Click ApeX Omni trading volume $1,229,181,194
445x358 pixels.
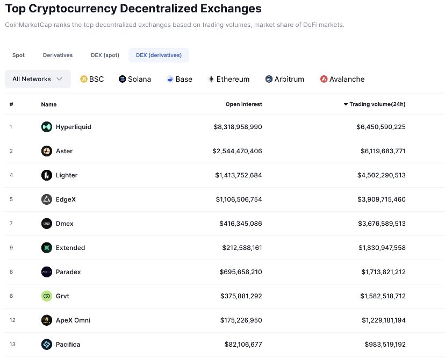pyautogui.click(x=384, y=320)
